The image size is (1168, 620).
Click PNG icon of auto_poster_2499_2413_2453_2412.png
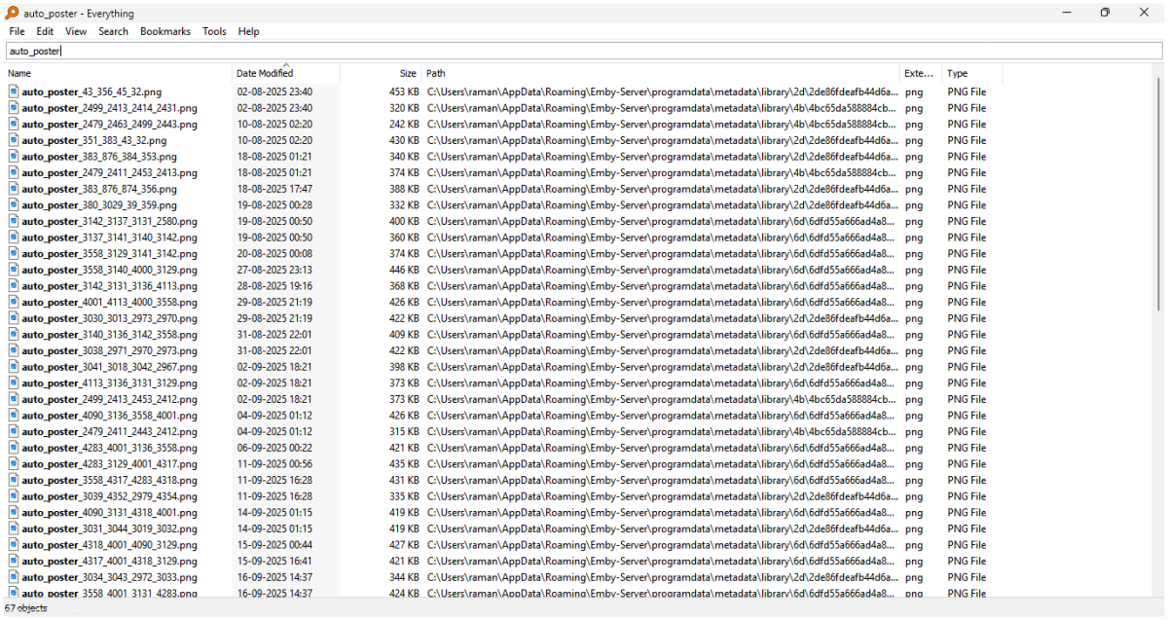click(14, 399)
